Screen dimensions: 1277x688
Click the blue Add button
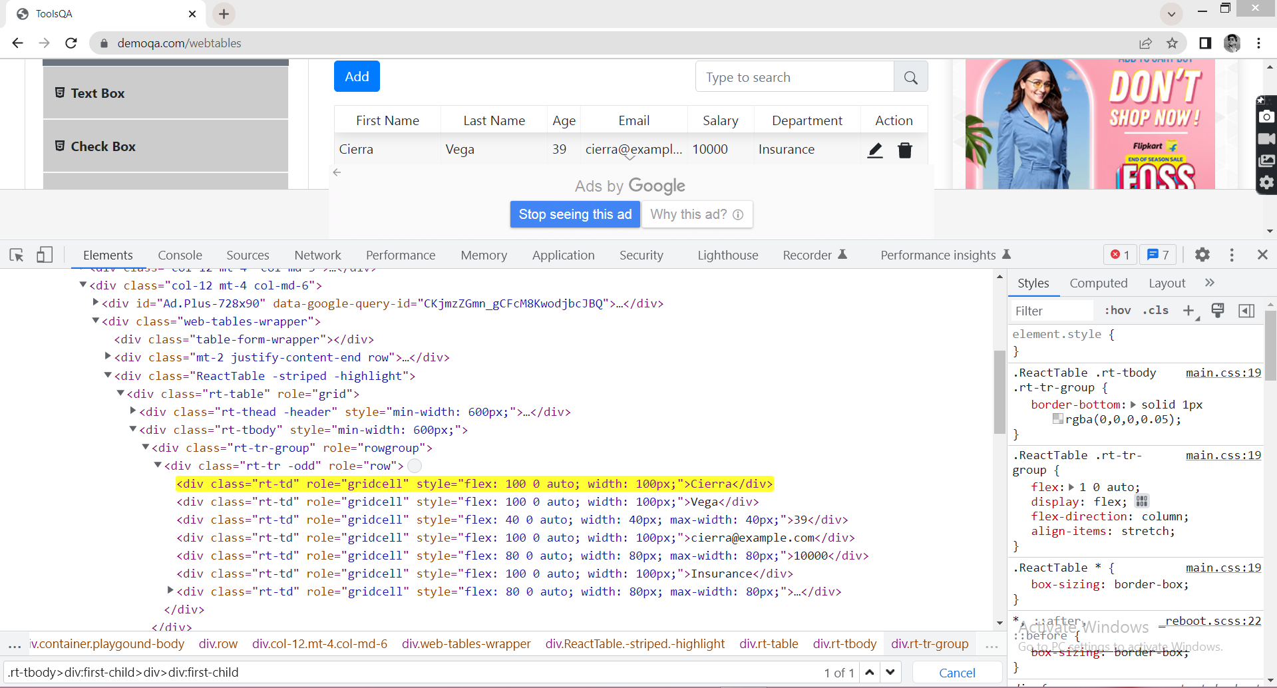pos(357,77)
